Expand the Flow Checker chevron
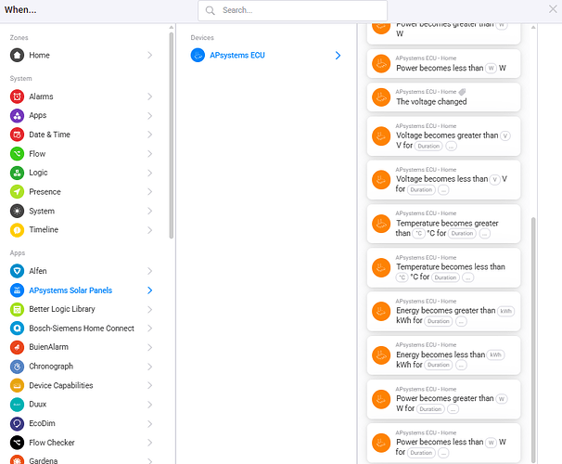Screen dimensions: 562x464 pos(150,443)
